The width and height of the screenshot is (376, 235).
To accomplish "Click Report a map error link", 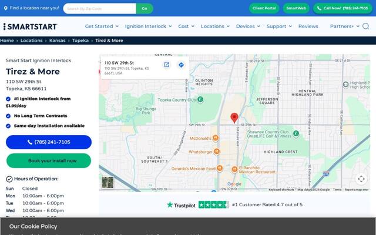I will 357,190.
